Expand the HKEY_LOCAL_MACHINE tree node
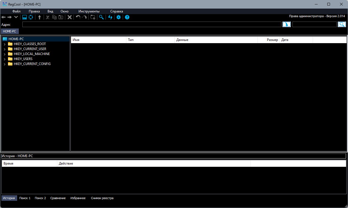The width and height of the screenshot is (348, 208). [x=4, y=54]
